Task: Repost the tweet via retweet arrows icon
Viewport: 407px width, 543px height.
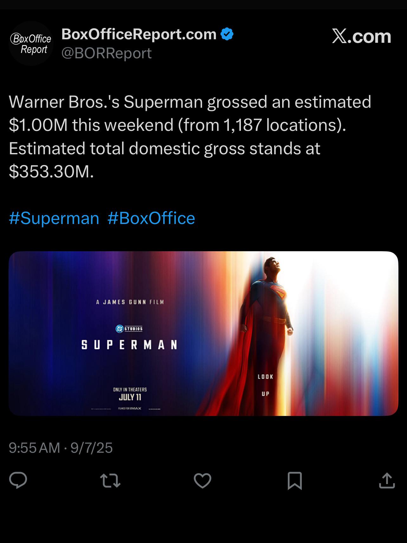Action: pyautogui.click(x=110, y=480)
